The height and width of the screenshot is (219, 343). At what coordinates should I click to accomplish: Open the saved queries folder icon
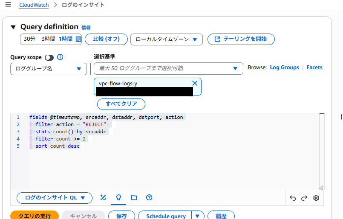click(x=134, y=197)
